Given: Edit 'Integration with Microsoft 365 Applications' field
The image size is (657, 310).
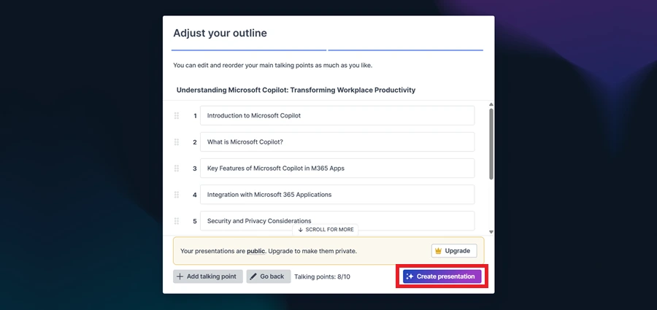Looking at the screenshot, I should tap(337, 195).
